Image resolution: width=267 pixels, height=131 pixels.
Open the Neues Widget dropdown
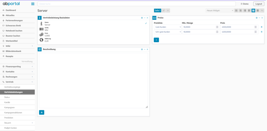tap(220, 10)
